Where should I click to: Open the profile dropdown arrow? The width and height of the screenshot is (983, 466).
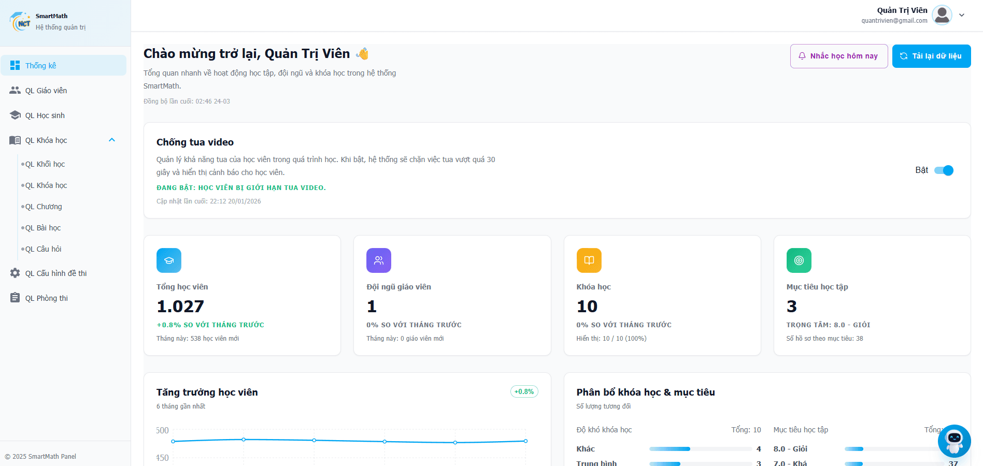point(962,15)
